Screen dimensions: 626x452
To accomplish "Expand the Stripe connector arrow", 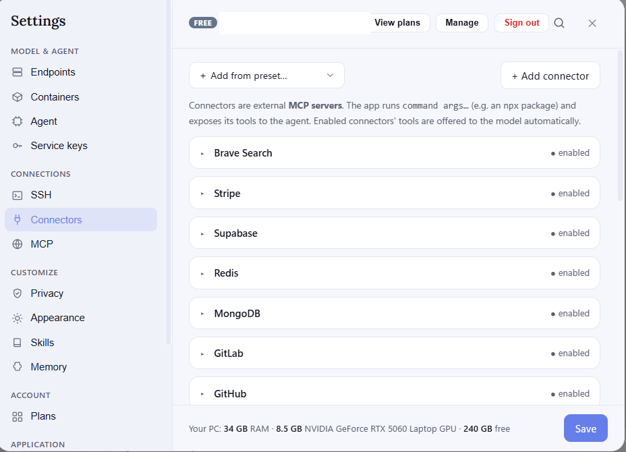I will [x=202, y=194].
